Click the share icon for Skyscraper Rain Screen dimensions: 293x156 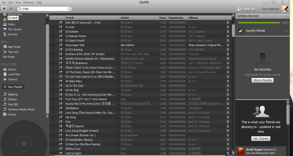coord(61,45)
